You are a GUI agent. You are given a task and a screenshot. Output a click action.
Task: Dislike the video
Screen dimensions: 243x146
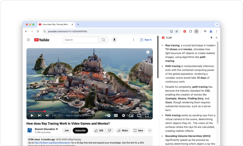tap(110, 131)
